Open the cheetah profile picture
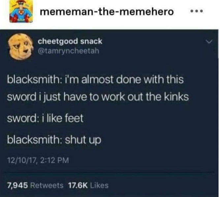 (x=20, y=46)
